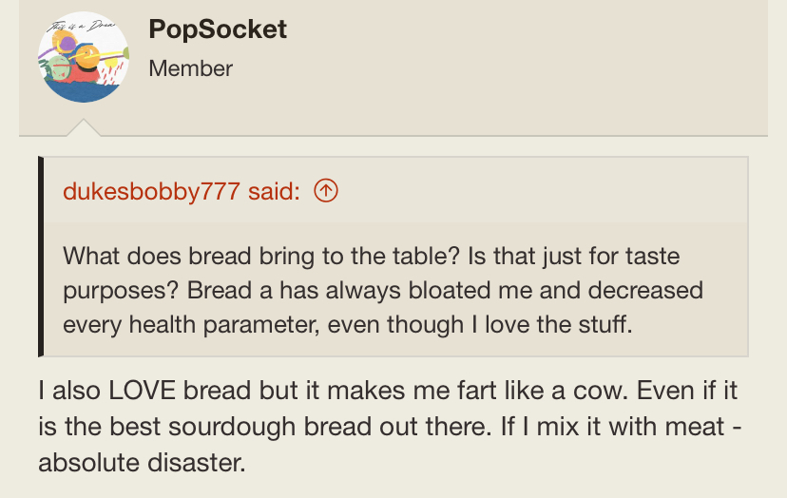
Task: Click the triangle pointer under the avatar
Action: click(83, 127)
